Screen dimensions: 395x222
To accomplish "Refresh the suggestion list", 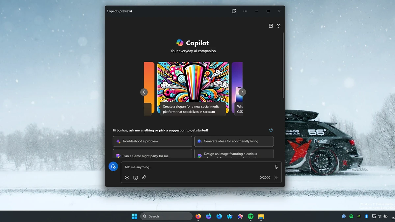I will click(271, 130).
